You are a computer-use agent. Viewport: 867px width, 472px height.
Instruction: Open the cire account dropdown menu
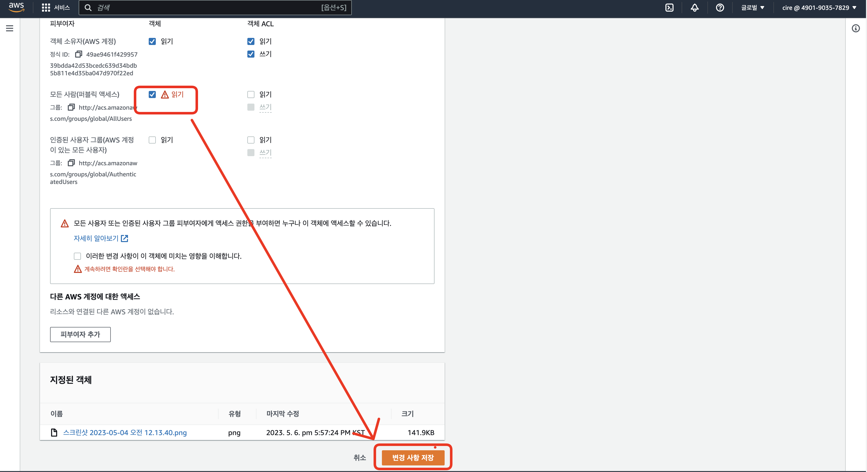pyautogui.click(x=819, y=8)
